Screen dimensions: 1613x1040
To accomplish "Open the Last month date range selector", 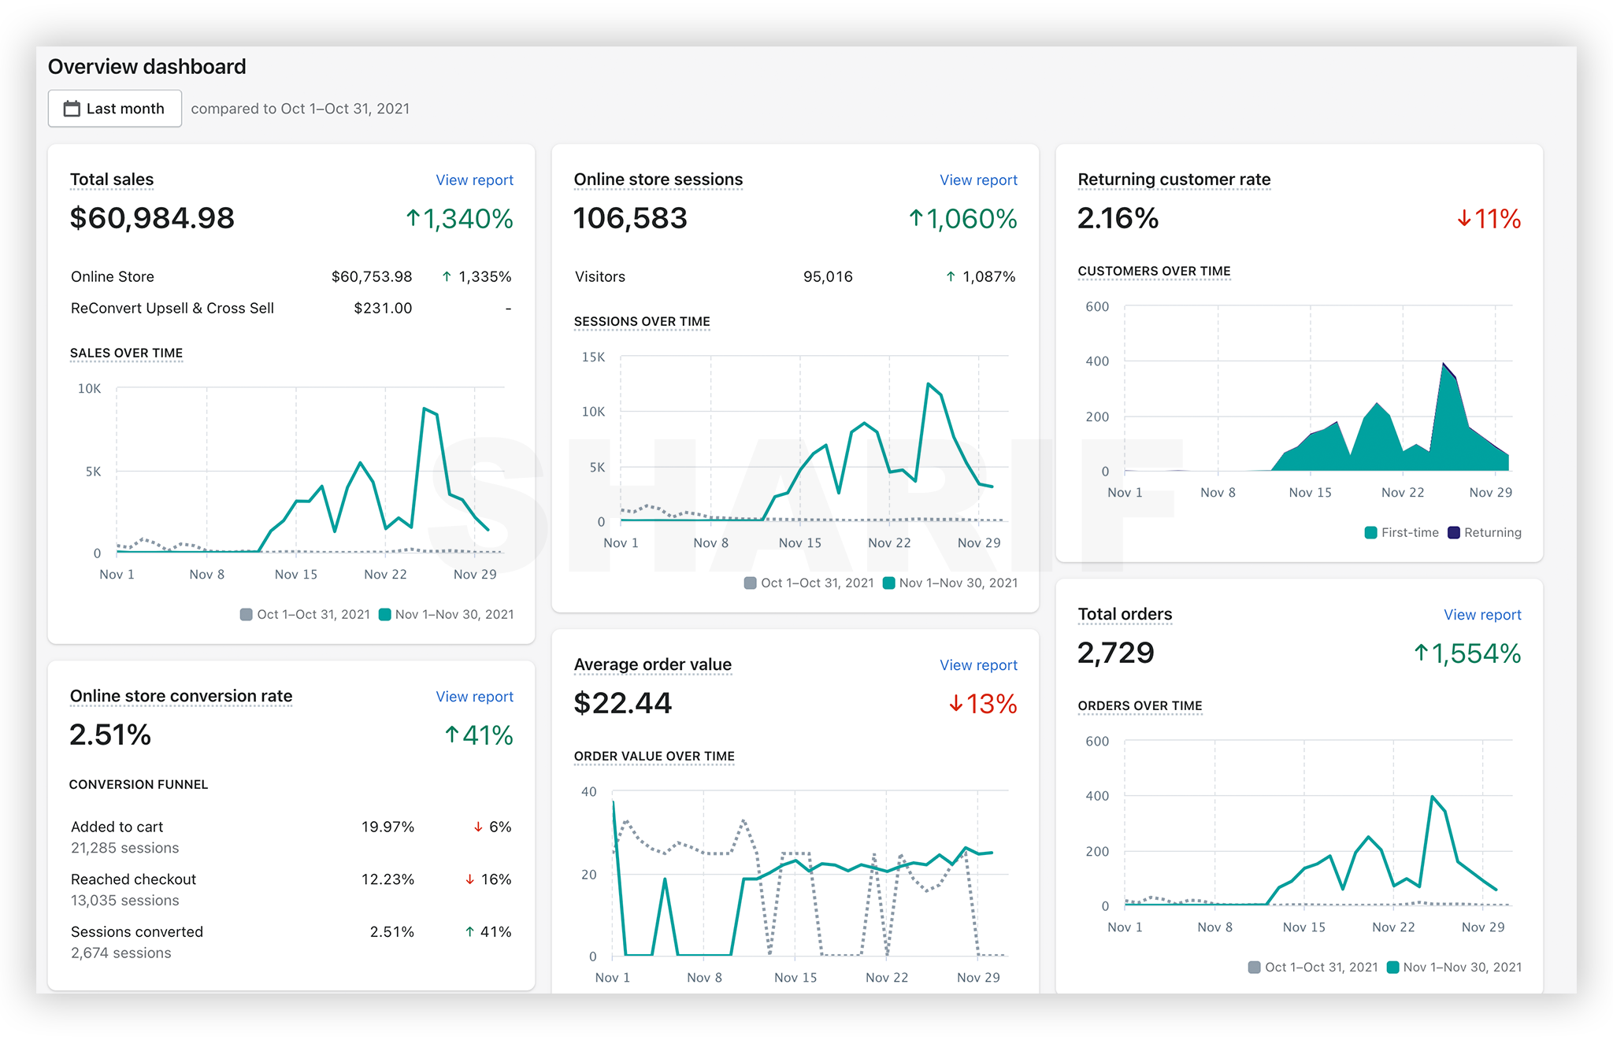I will click(x=115, y=109).
